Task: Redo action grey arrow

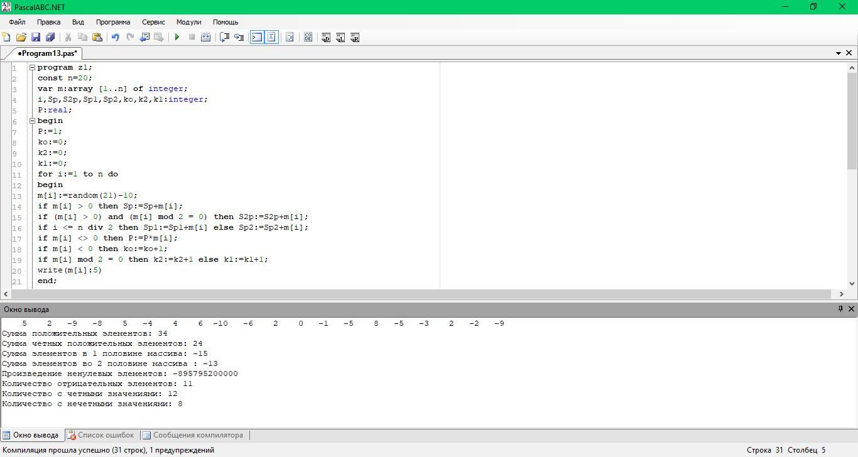Action: 130,38
